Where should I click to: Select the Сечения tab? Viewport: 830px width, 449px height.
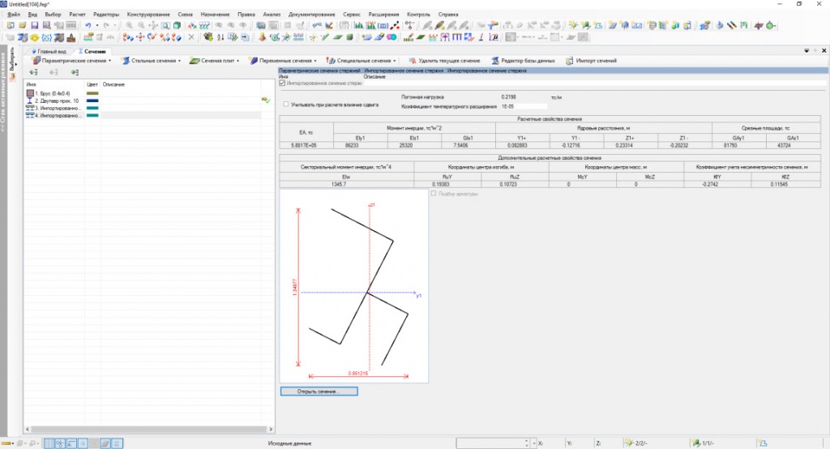pos(92,51)
